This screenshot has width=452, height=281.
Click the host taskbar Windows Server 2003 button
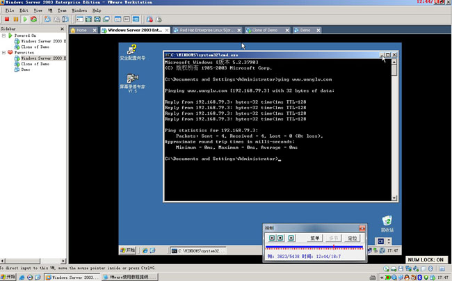72,278
